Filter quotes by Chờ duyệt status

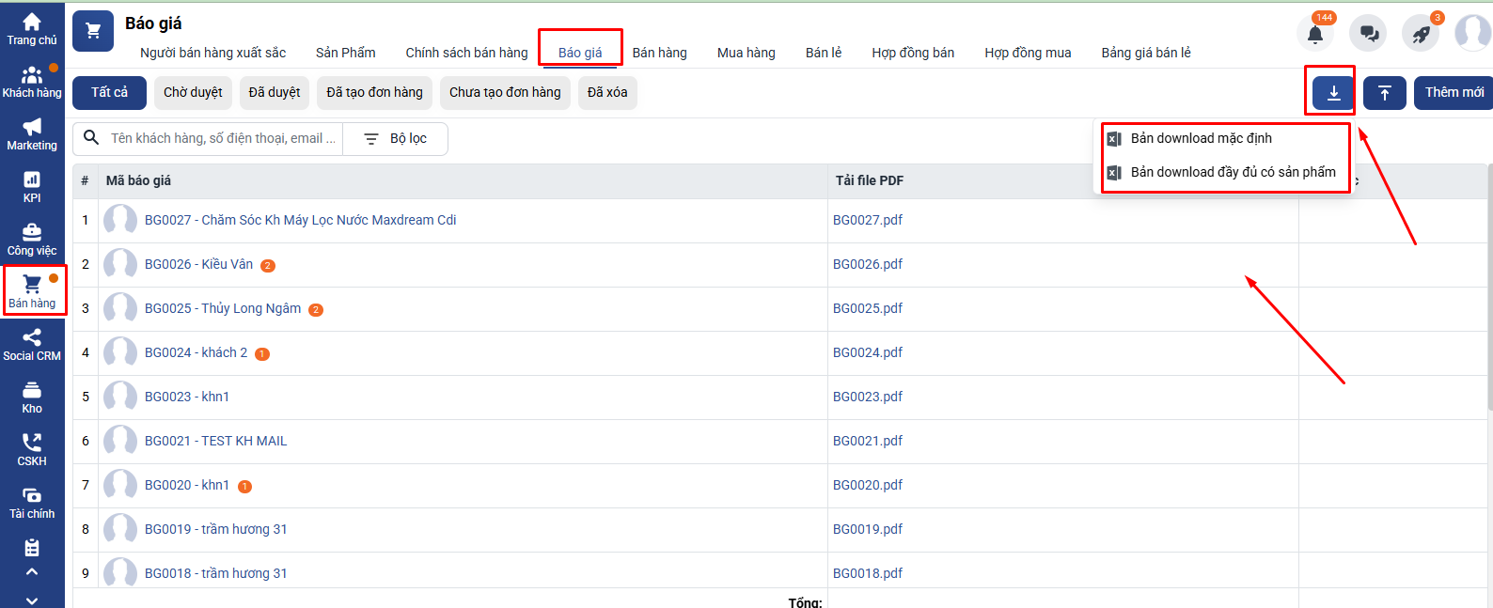pos(193,93)
